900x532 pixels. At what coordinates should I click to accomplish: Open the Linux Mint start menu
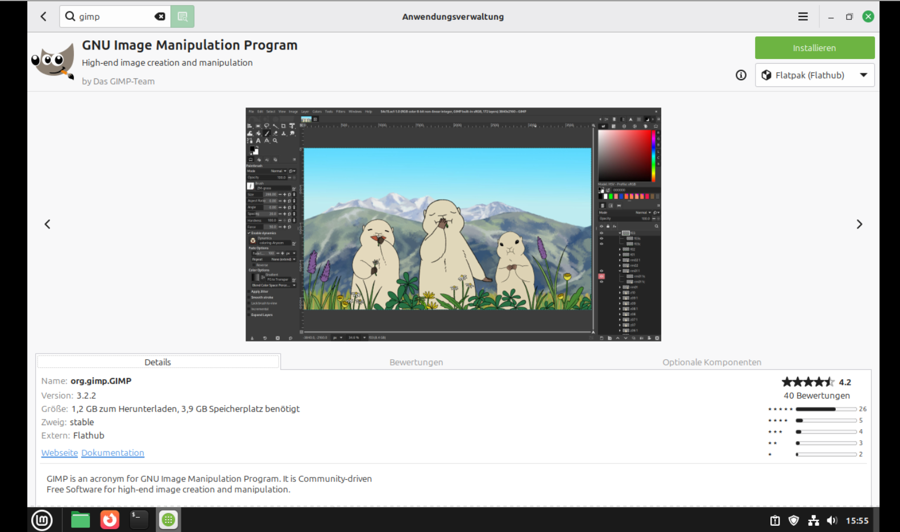point(42,519)
